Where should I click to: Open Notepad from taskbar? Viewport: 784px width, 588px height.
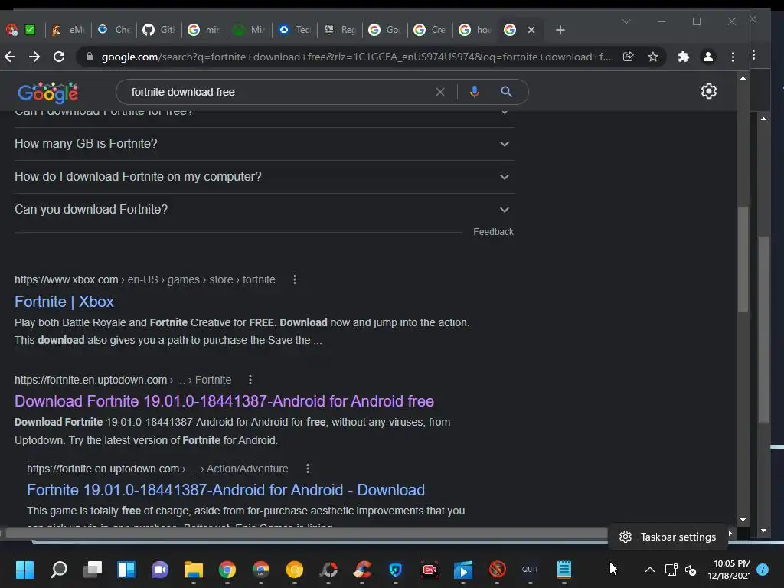564,570
